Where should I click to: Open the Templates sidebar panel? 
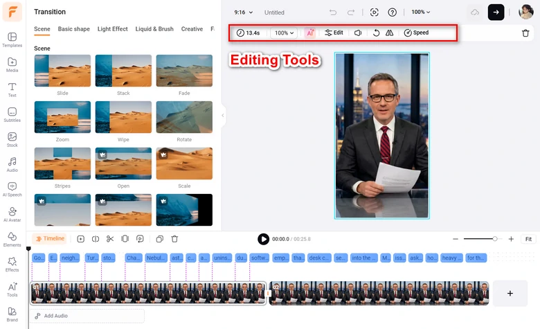tap(12, 39)
